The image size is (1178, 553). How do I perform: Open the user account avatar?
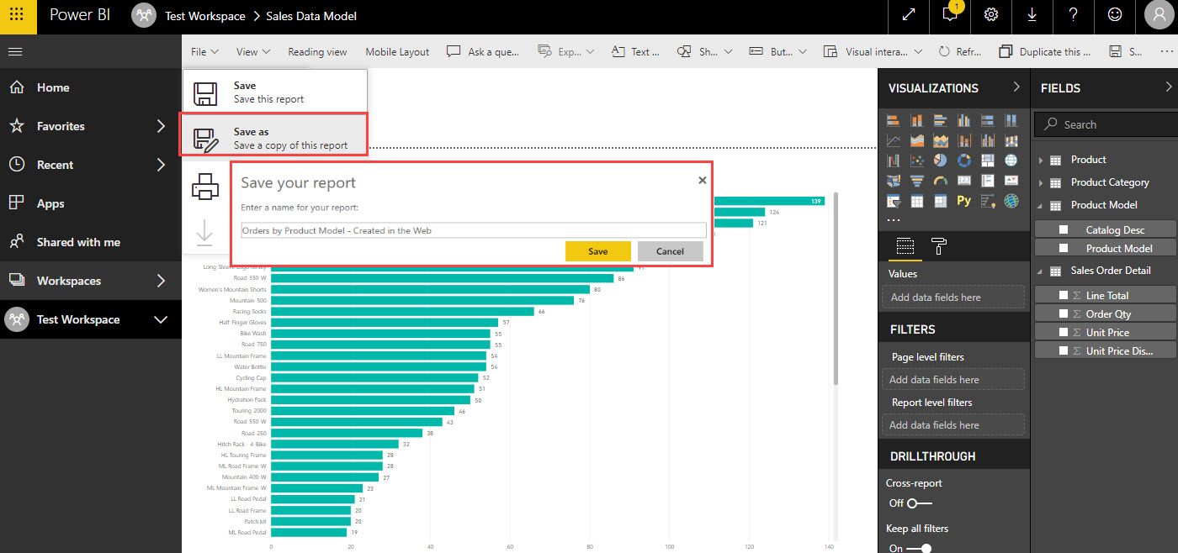(x=1160, y=15)
